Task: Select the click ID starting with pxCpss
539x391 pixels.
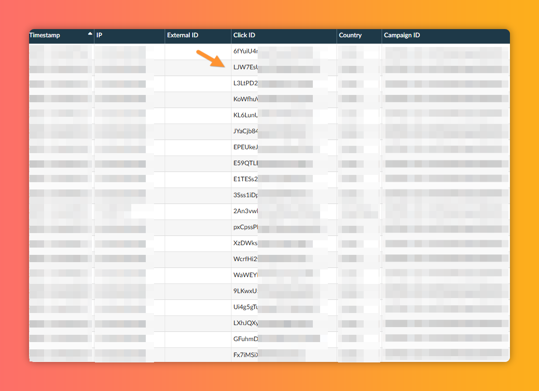Action: click(x=246, y=227)
